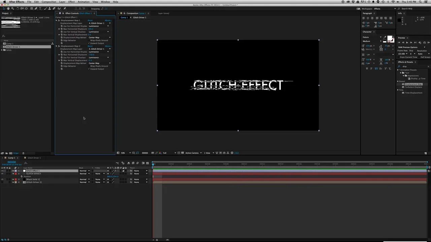Select the Roto Brush tool
This screenshot has height=242, width=431.
click(59, 9)
